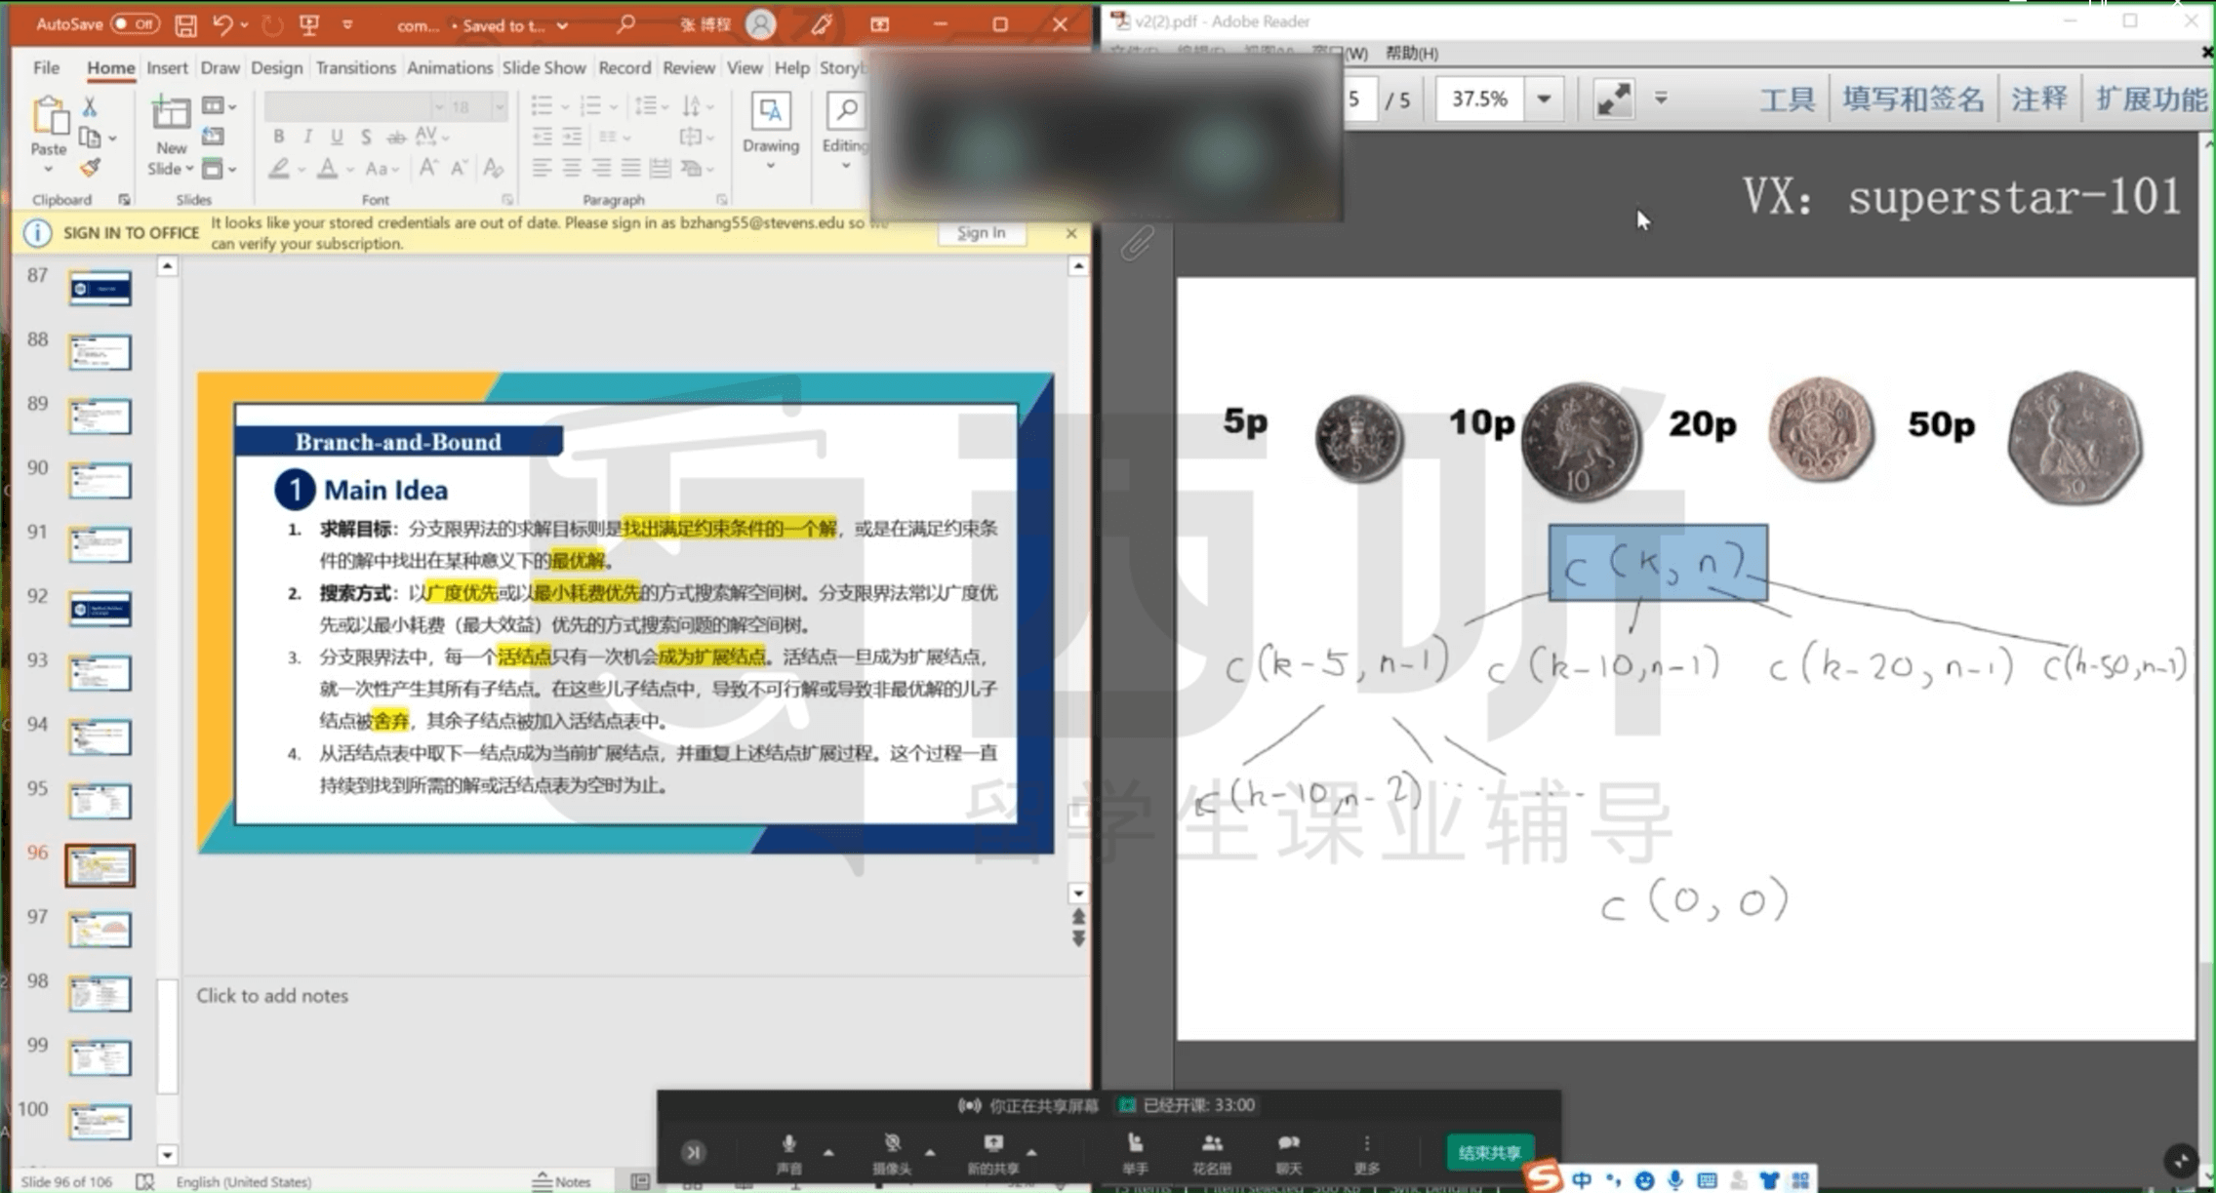
Task: Open the Slide Show tab
Action: coord(544,67)
